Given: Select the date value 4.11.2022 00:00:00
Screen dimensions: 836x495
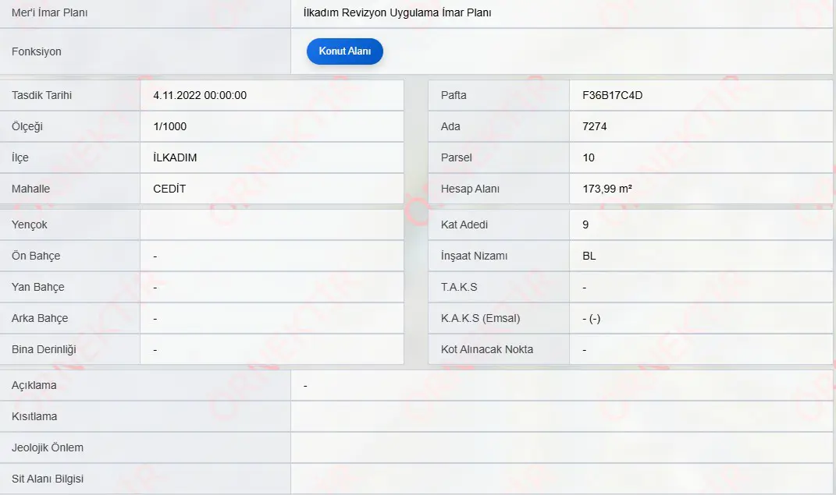Looking at the screenshot, I should [x=200, y=95].
